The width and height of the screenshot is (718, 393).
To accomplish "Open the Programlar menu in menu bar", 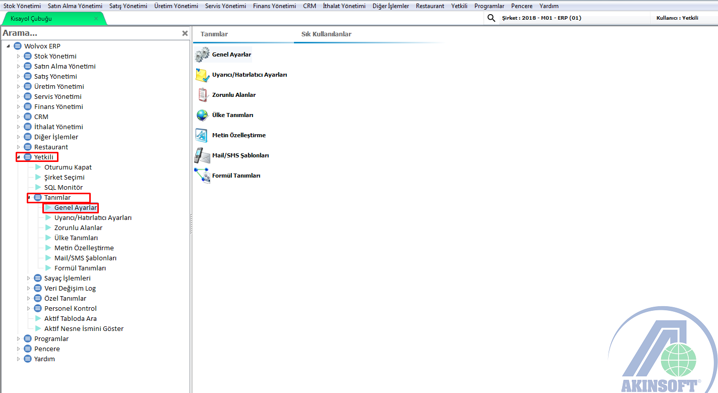I will pos(489,6).
